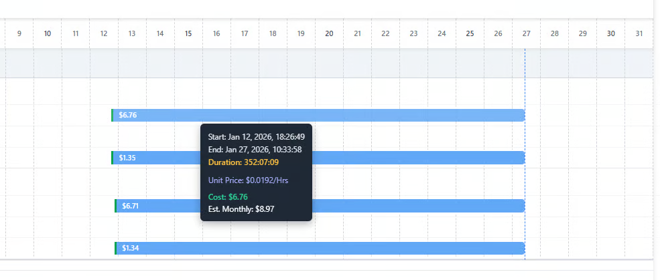This screenshot has height=280, width=660.
Task: Click the green Cost line in the tooltip
Action: (228, 197)
